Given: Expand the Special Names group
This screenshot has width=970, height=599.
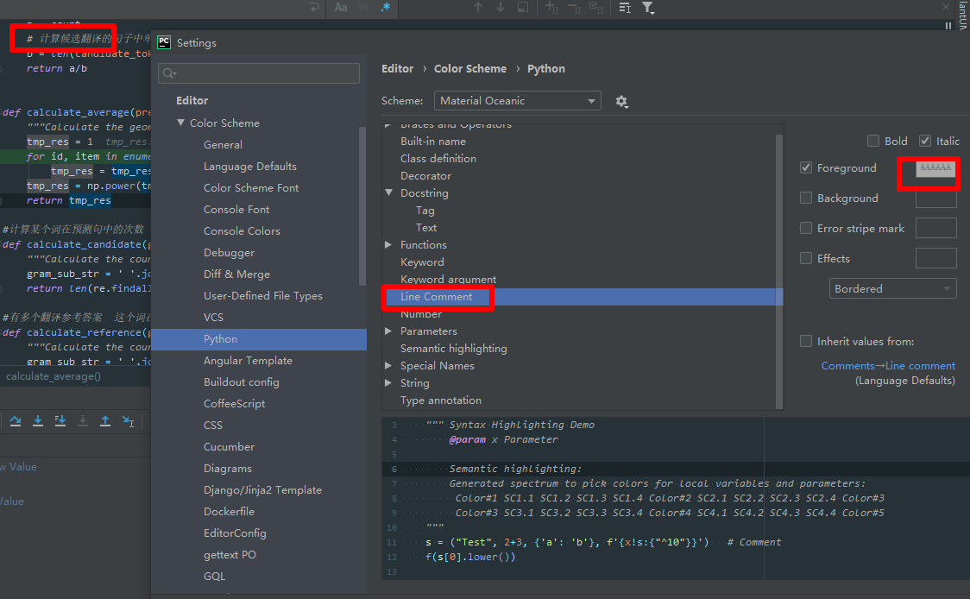Looking at the screenshot, I should point(388,366).
